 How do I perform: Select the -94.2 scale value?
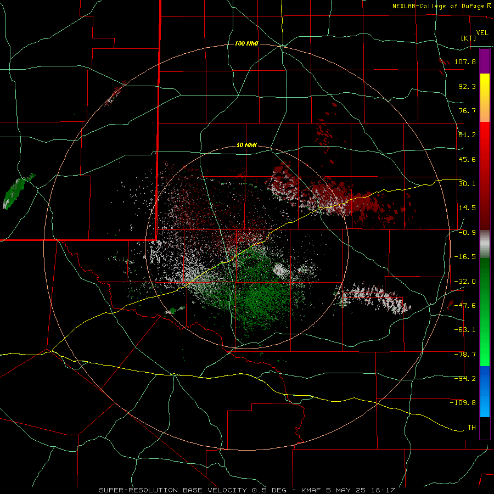coord(465,379)
